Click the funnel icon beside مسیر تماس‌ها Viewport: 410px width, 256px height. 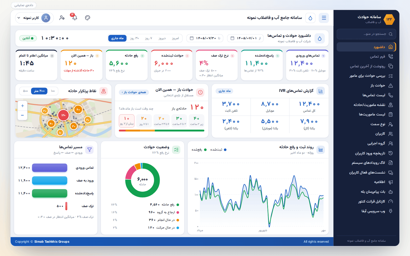coord(90,150)
